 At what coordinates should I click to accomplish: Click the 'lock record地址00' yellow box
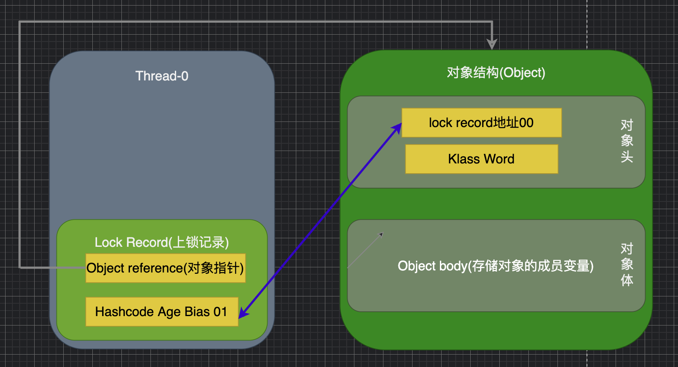pos(482,123)
